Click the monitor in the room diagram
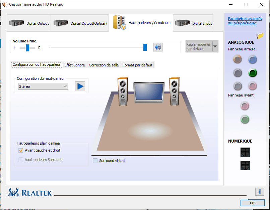Screen dimensions: 270x210 (149, 92)
